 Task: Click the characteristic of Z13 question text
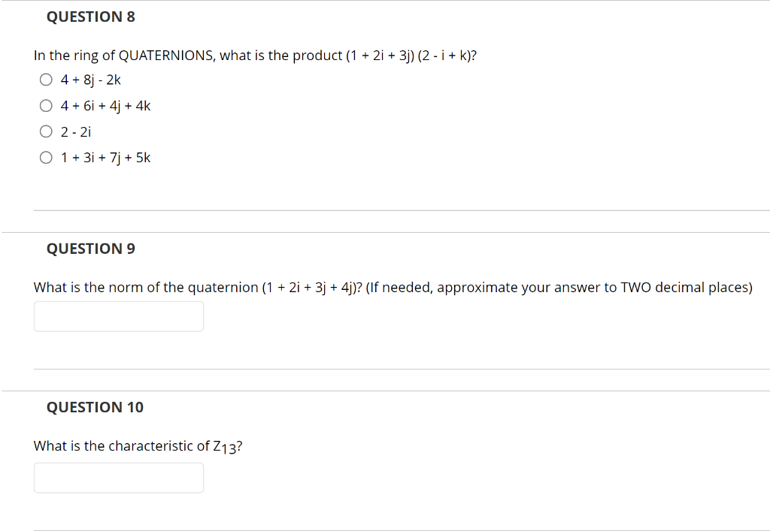click(138, 445)
